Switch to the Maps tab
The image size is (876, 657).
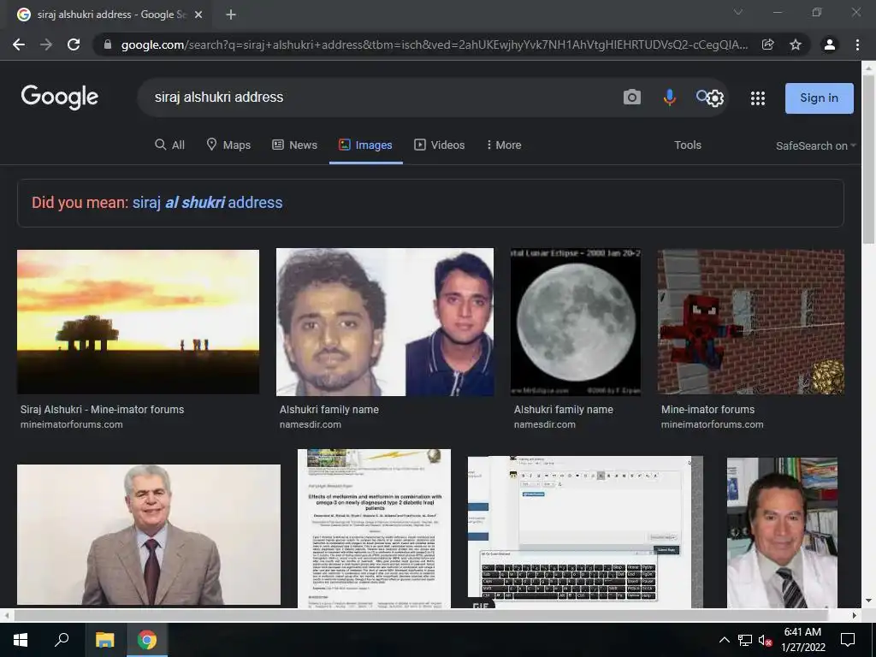point(228,145)
